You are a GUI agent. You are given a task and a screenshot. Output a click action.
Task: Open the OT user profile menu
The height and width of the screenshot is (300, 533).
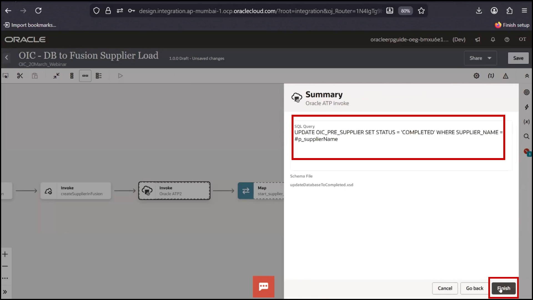522,39
